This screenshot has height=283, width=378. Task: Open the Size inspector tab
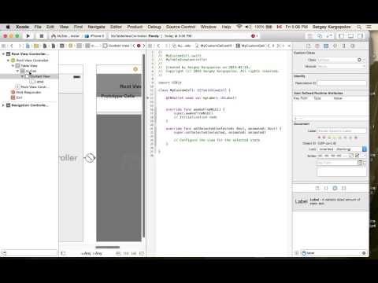(x=343, y=46)
